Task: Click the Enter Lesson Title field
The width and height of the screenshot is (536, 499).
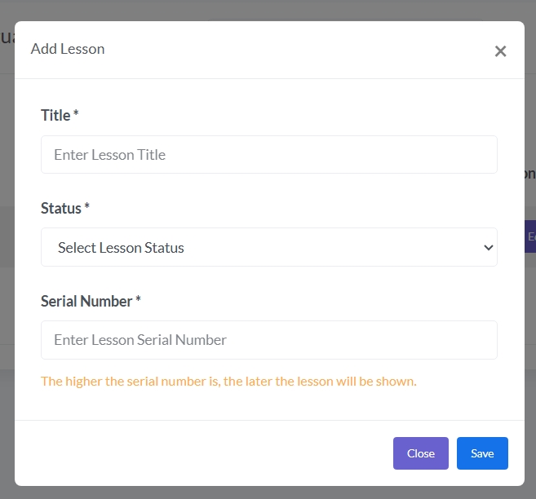Action: tap(268, 155)
